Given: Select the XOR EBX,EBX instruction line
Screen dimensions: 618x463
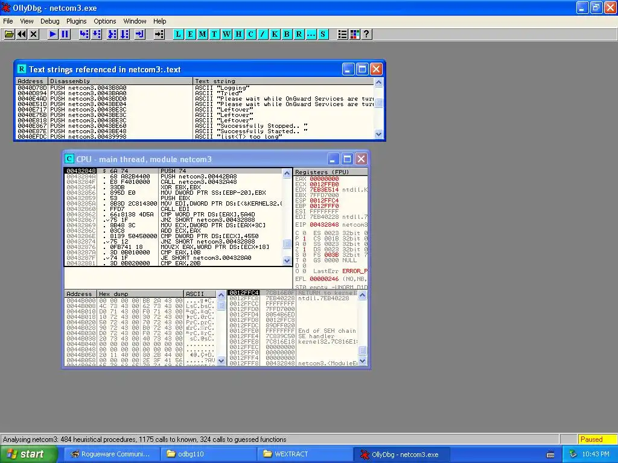Looking at the screenshot, I should pyautogui.click(x=173, y=187).
